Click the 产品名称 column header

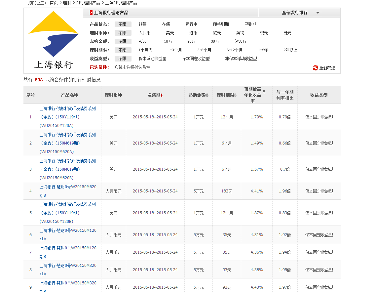pos(69,95)
